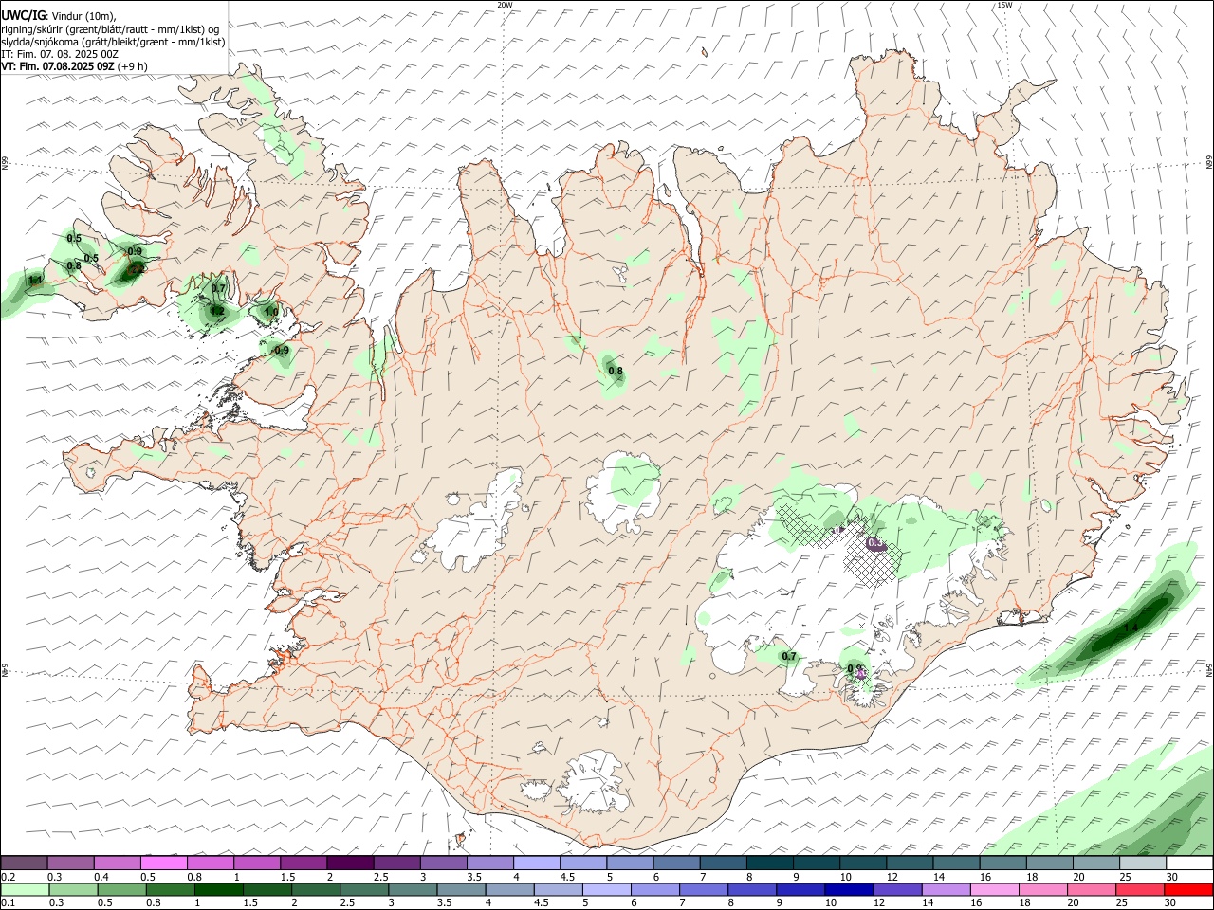Click the 0.7 value just above 1.2

click(x=218, y=289)
